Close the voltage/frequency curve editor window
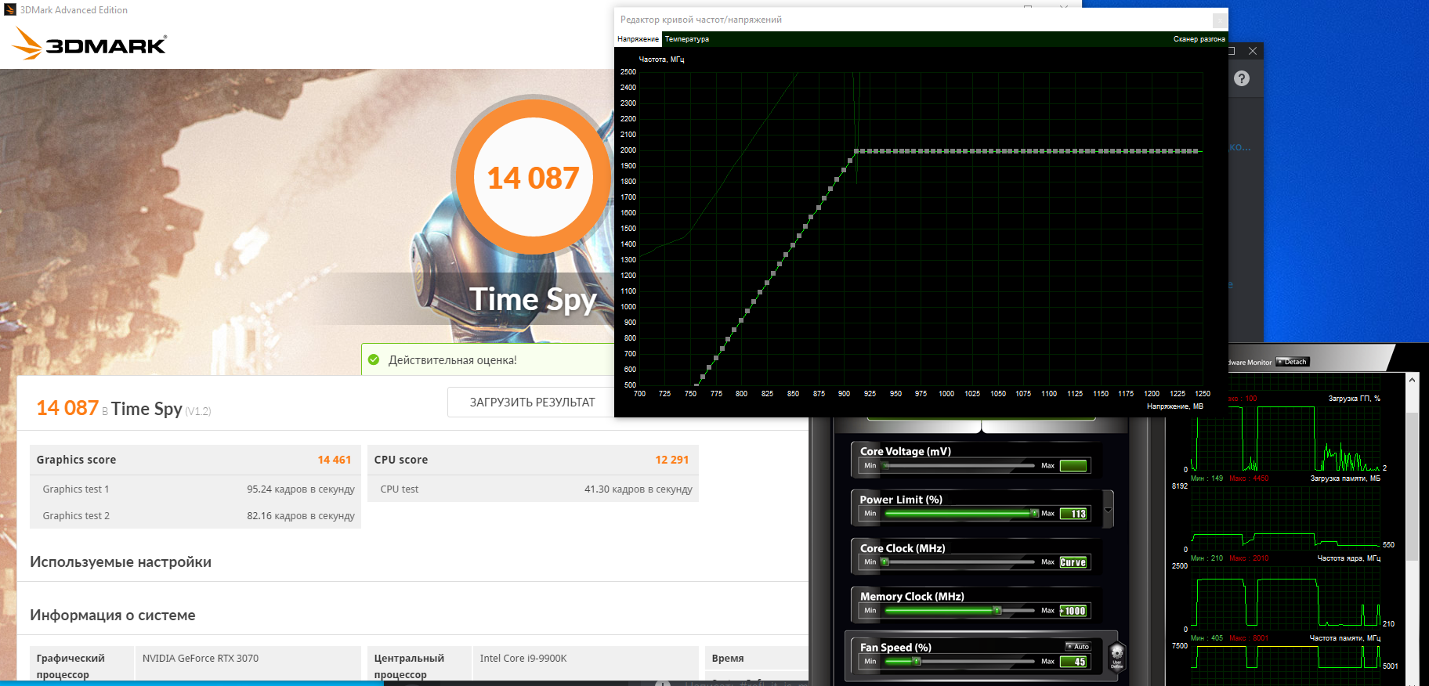The width and height of the screenshot is (1429, 686). click(1220, 20)
